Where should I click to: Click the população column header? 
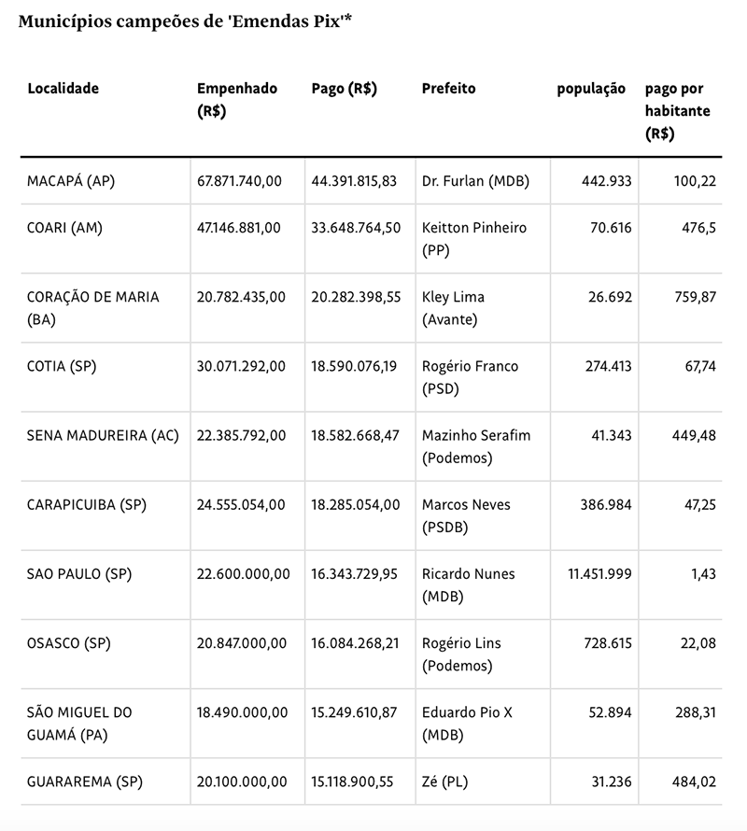point(591,89)
